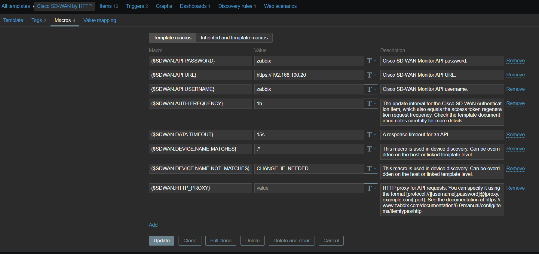Edit the data timeout value 15s
Screen dimensions: 539x254
pos(309,135)
